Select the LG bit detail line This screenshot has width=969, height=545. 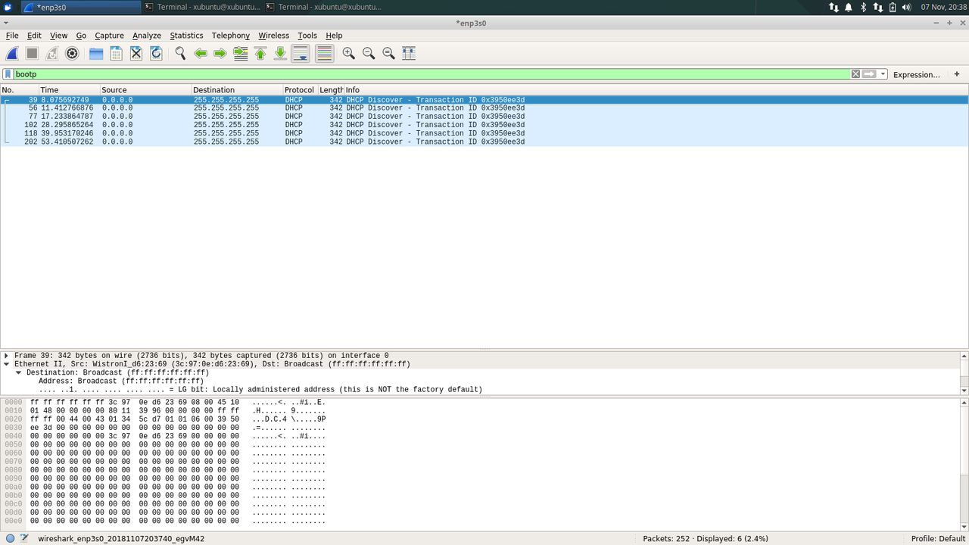pyautogui.click(x=260, y=390)
